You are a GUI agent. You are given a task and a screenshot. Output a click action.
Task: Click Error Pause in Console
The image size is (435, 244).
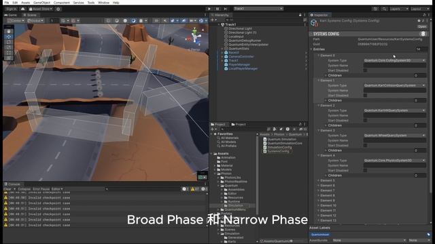tap(41, 189)
